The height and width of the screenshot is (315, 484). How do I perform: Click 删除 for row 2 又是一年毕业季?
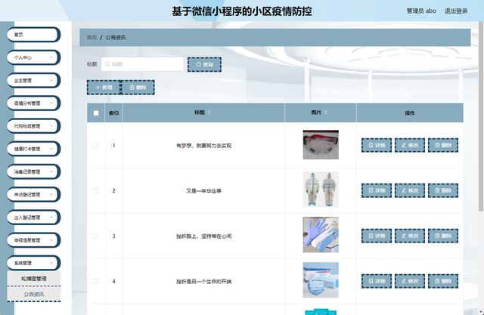tap(443, 190)
